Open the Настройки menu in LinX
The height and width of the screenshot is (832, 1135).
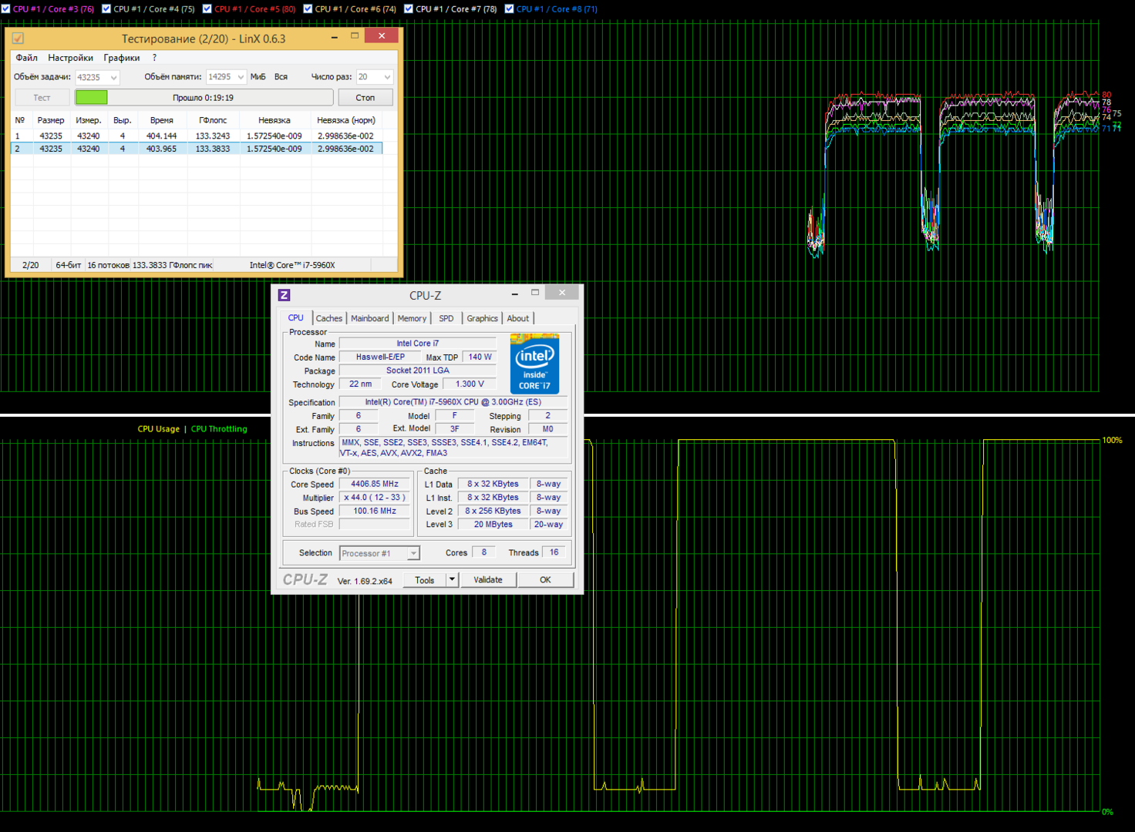pos(70,58)
